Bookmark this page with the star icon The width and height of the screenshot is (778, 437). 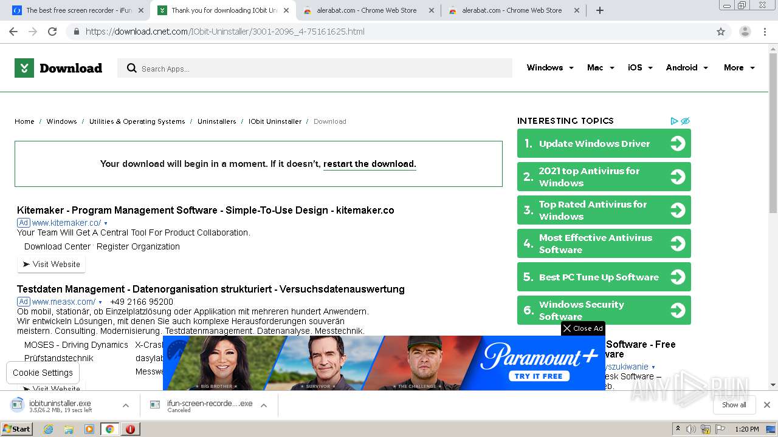pos(721,32)
